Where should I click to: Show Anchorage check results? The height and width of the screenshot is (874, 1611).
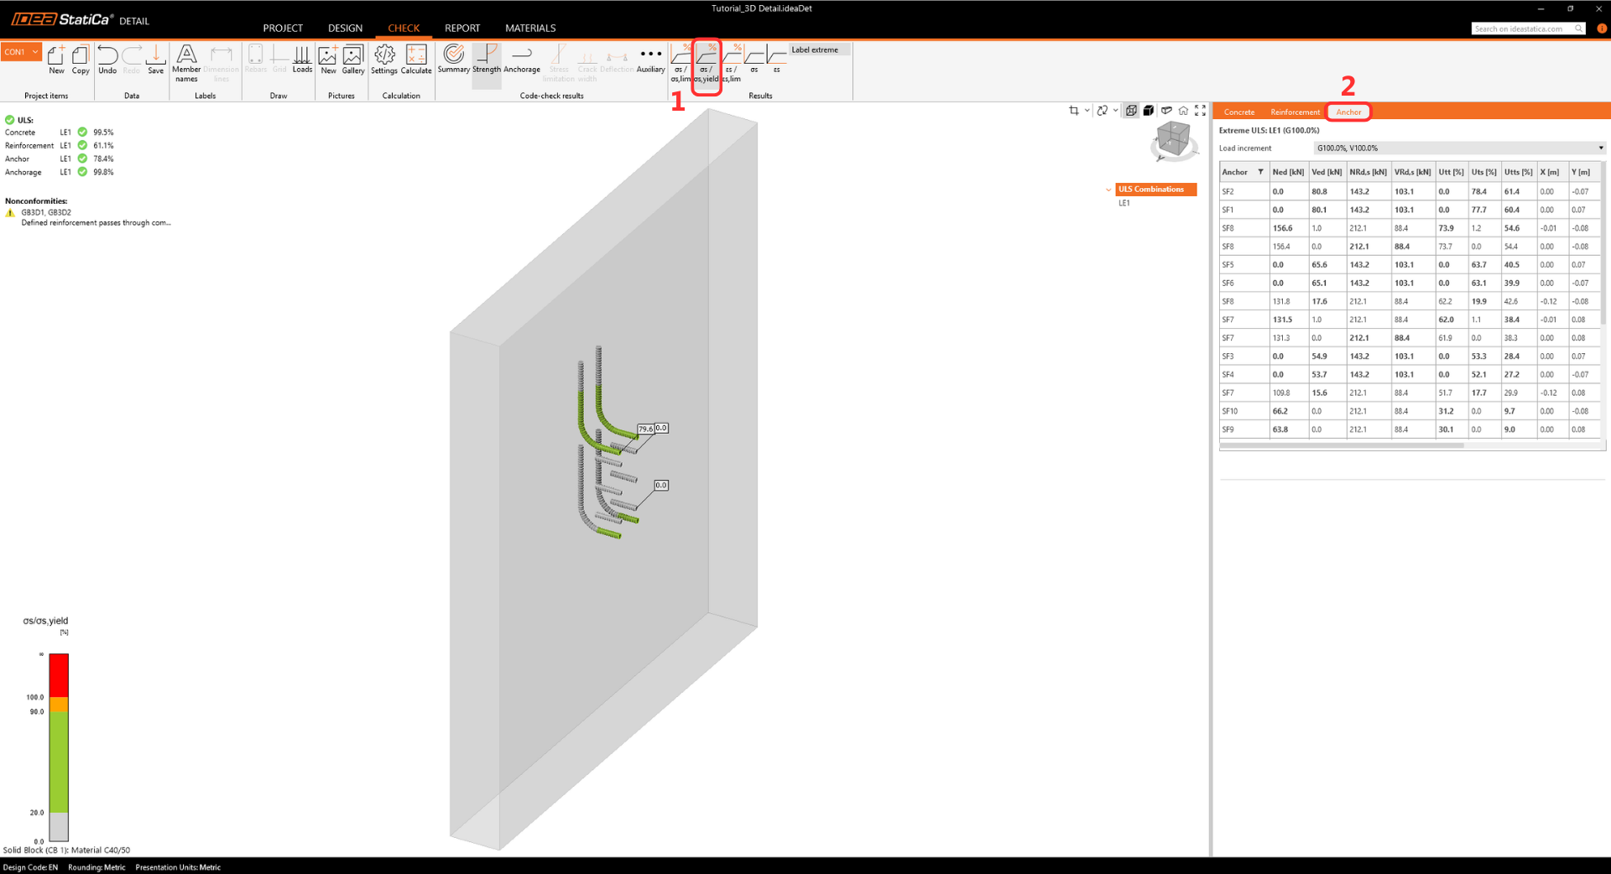point(522,60)
